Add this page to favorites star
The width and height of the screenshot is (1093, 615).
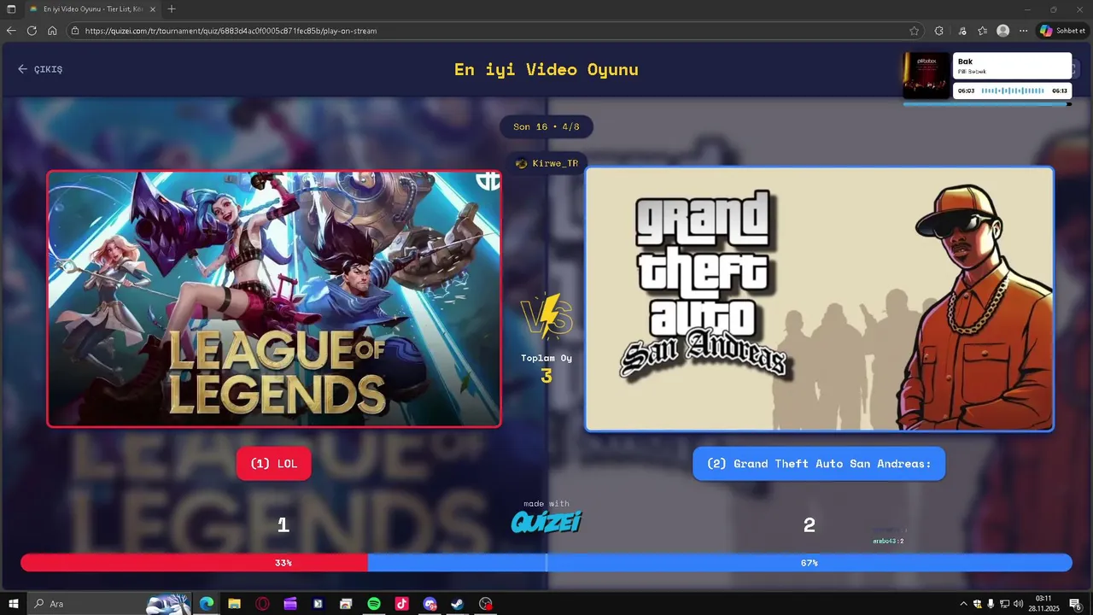coord(914,31)
